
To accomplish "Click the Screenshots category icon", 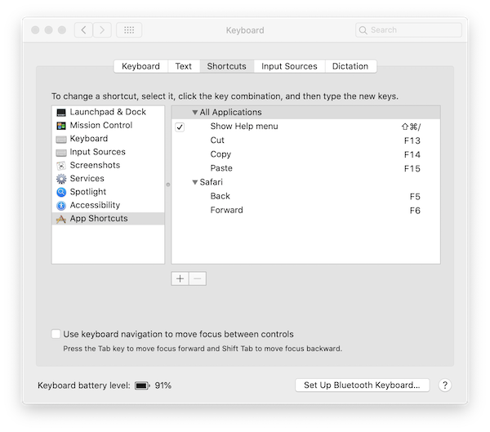I will [x=61, y=166].
